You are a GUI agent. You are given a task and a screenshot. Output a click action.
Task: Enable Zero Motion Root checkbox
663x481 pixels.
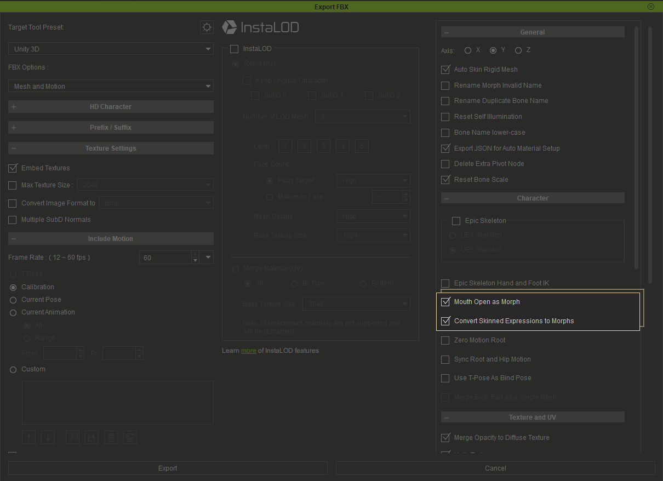pyautogui.click(x=445, y=341)
